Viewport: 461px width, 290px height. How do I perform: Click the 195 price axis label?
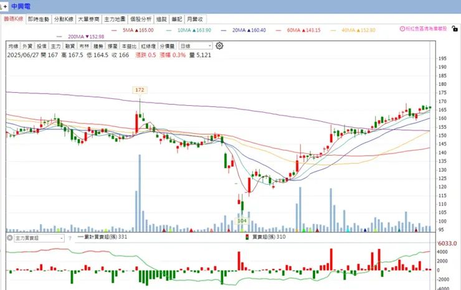click(x=442, y=58)
